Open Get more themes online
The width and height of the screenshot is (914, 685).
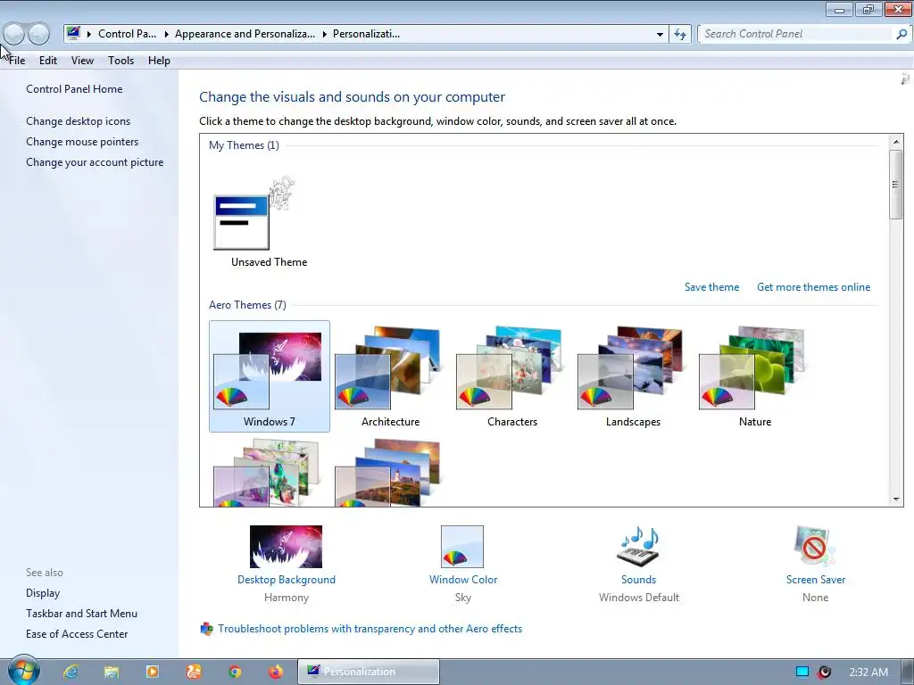(813, 287)
